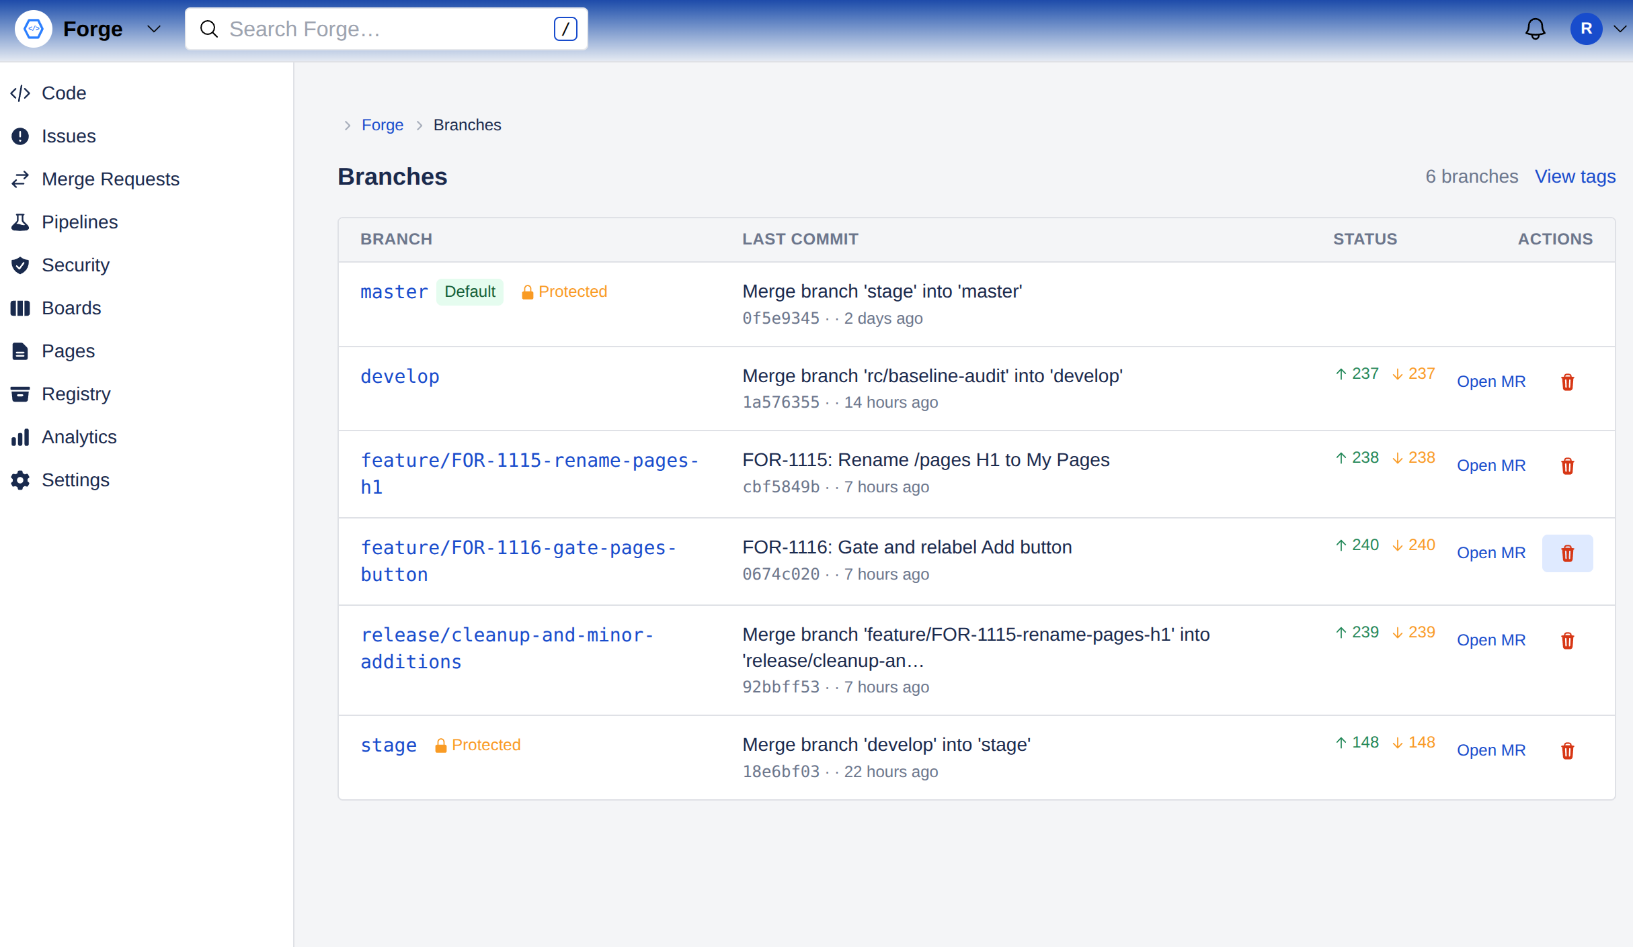Delete the FOR-1116 branch trash icon
The height and width of the screenshot is (947, 1633).
click(x=1567, y=553)
